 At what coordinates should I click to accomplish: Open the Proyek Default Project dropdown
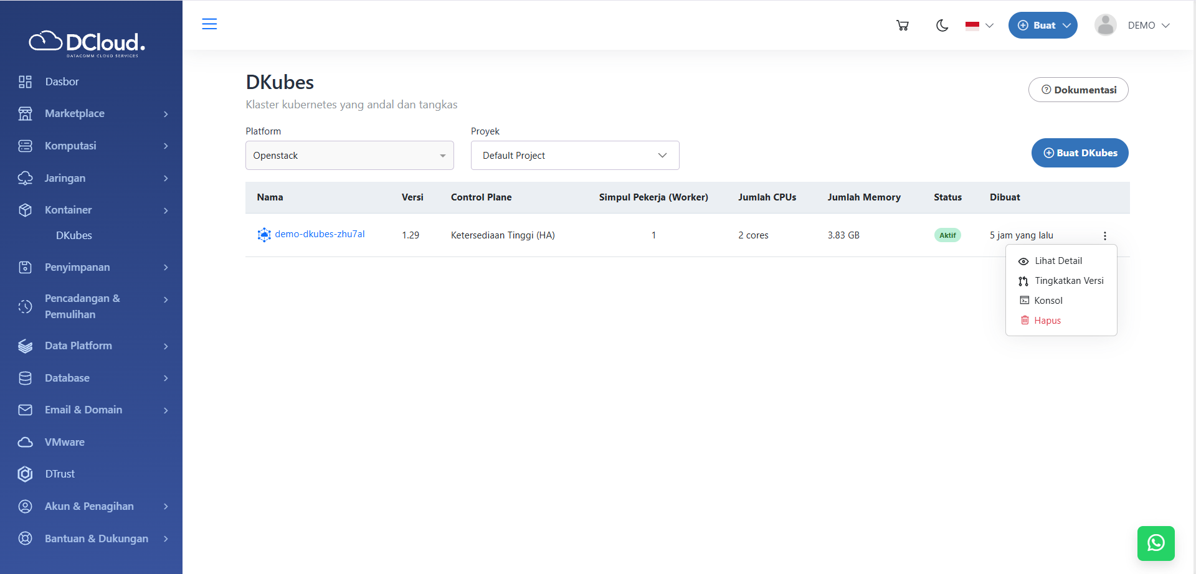point(574,156)
